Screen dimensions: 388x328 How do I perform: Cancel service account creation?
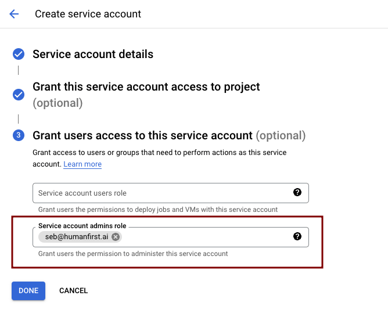click(73, 291)
